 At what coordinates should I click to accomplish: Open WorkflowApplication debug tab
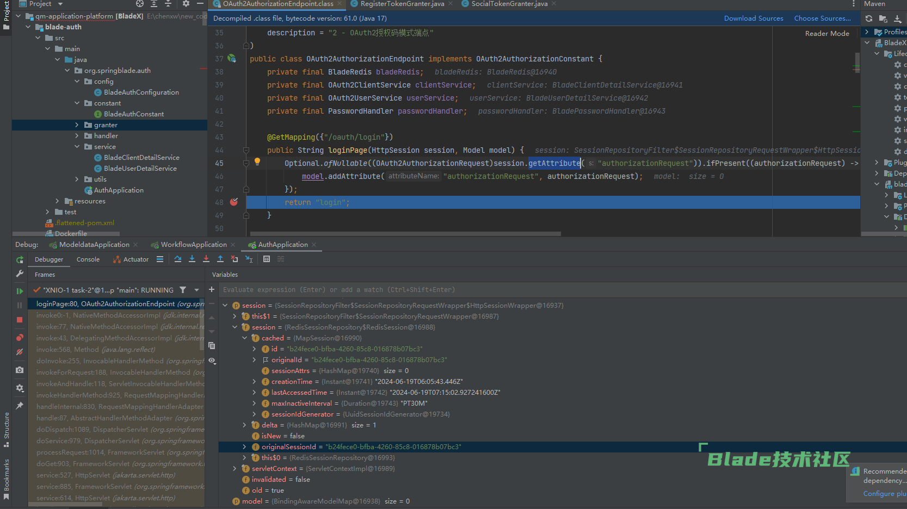pyautogui.click(x=194, y=245)
